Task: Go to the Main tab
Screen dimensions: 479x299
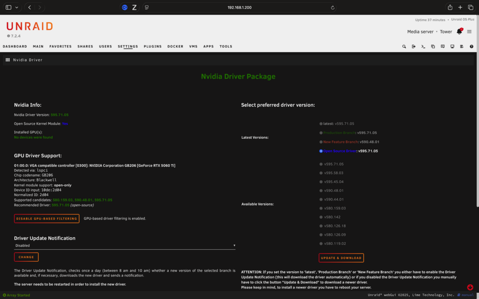Action: pyautogui.click(x=38, y=46)
